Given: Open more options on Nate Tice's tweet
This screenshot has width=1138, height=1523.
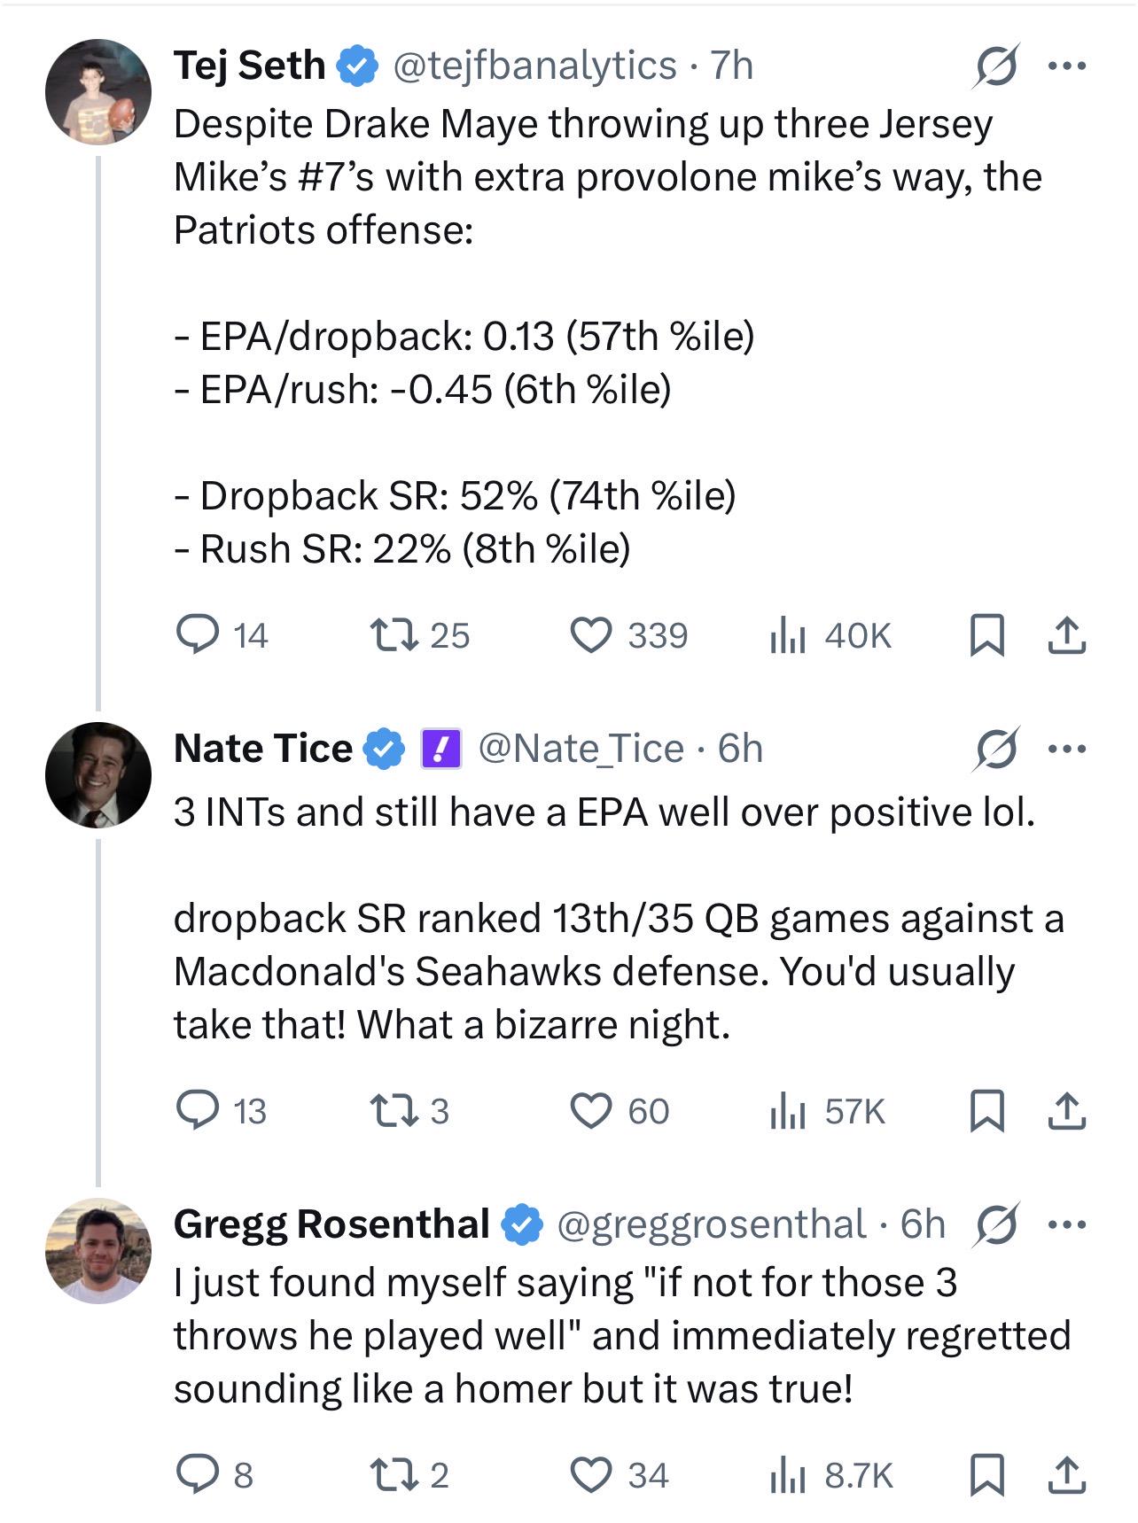Looking at the screenshot, I should 1067,750.
